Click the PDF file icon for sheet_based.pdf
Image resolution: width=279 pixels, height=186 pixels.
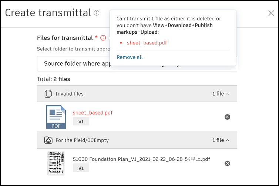(56, 117)
